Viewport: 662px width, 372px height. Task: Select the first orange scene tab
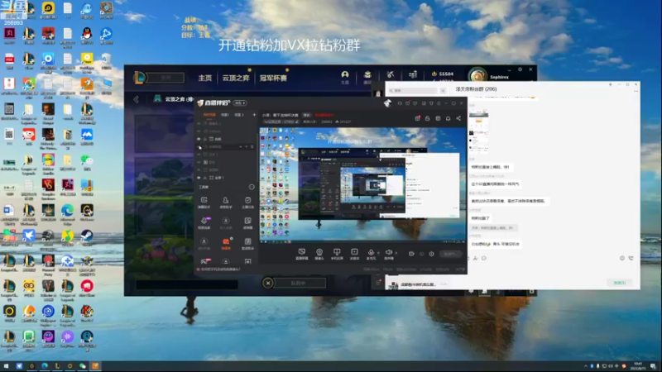click(209, 115)
